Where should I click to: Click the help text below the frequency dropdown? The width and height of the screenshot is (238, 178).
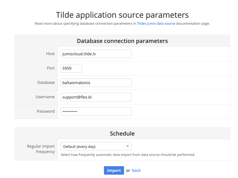[x=128, y=155]
